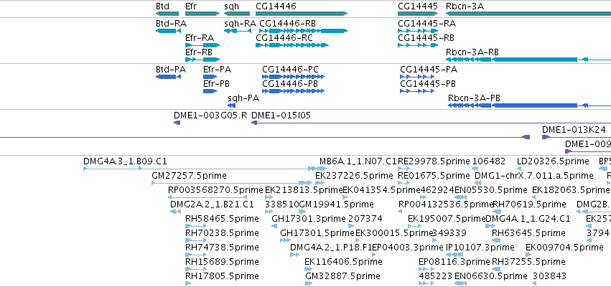
Task: Click EK182063.5prime EST label
Action: (570, 190)
